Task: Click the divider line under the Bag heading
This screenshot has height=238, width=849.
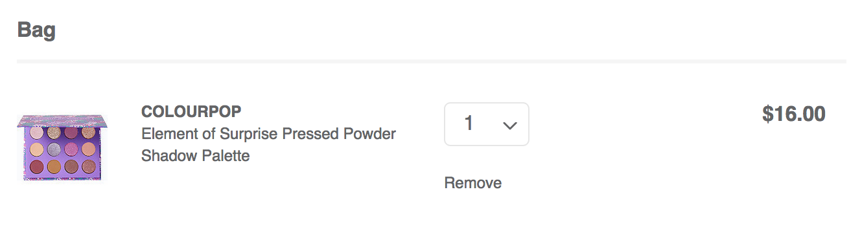Action: tap(432, 61)
